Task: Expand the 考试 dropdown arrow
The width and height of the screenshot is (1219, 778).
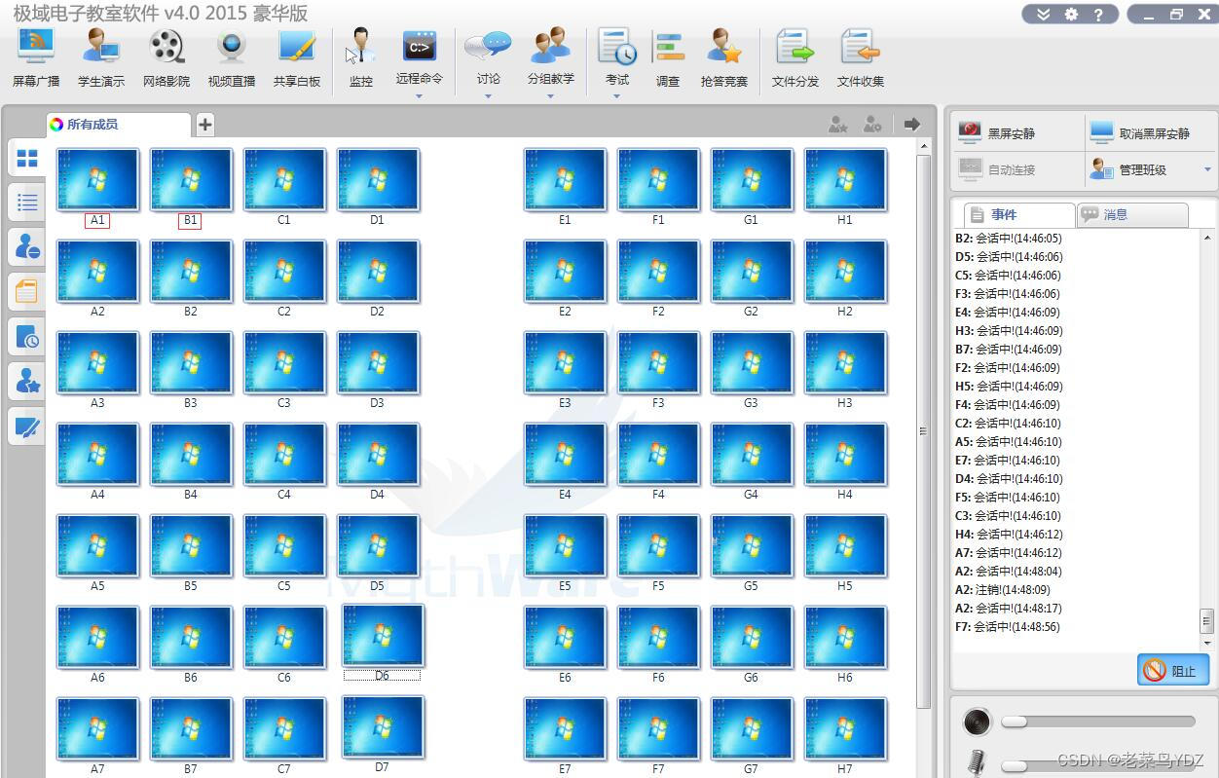Action: point(617,95)
